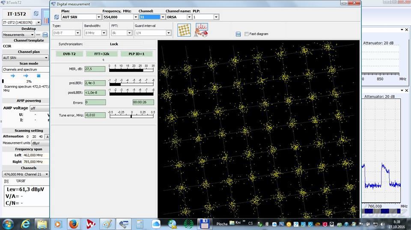Click the Scan mode Channels and spectrum field
The width and height of the screenshot is (411, 230).
tap(26, 70)
